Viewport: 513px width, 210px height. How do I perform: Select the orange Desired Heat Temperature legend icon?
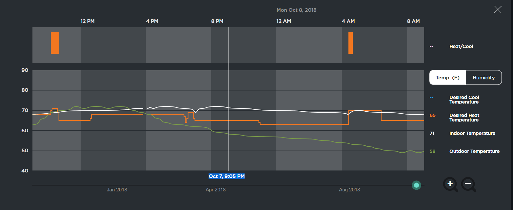pyautogui.click(x=432, y=115)
